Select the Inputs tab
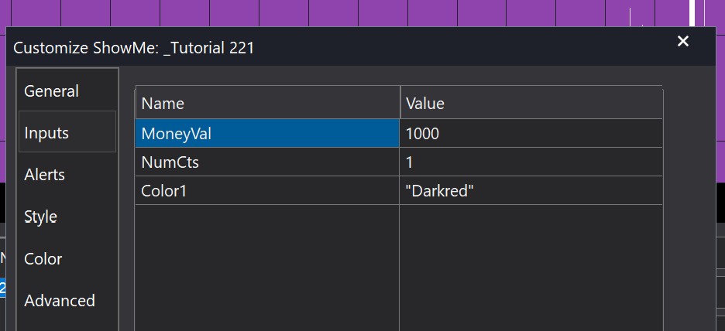 (x=46, y=133)
